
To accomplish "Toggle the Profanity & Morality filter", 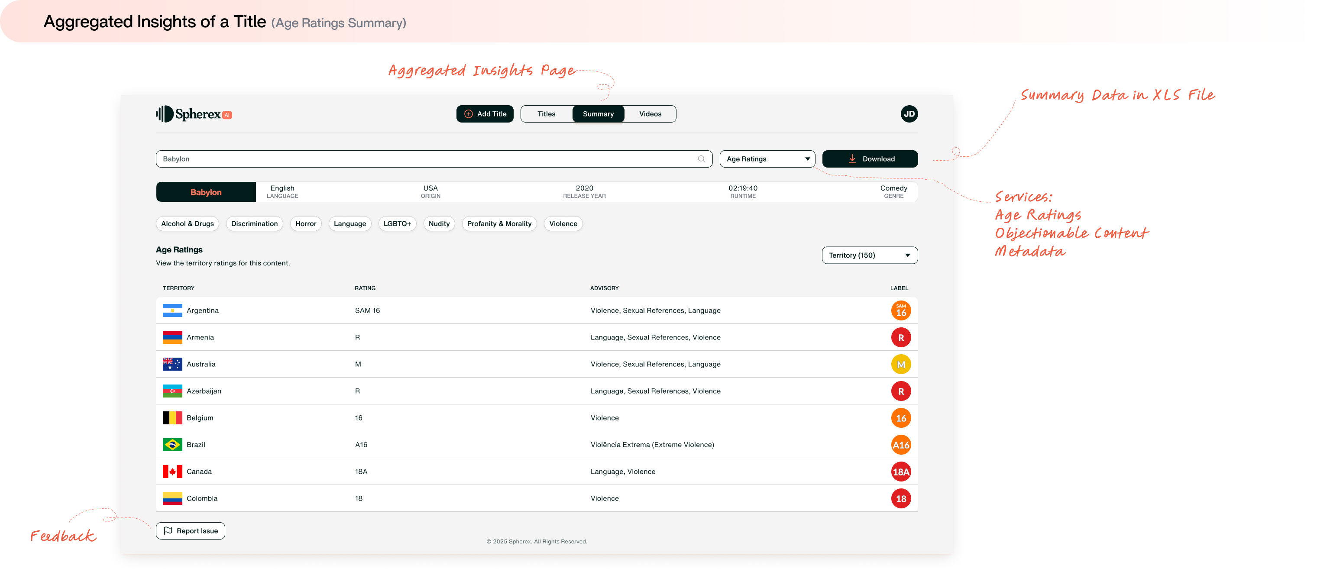I will (x=499, y=223).
